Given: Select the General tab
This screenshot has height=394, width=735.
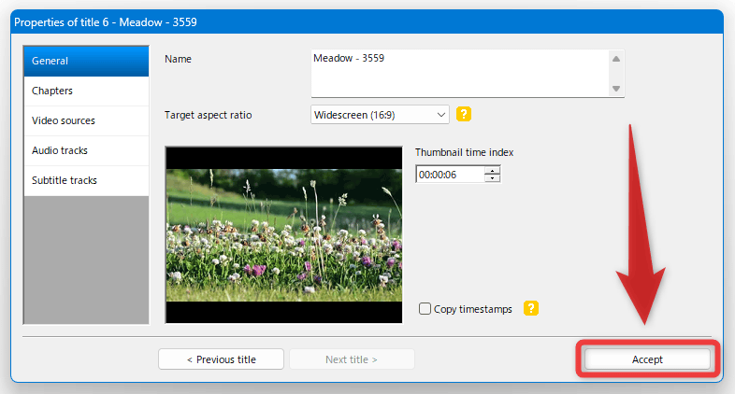Looking at the screenshot, I should tap(86, 61).
